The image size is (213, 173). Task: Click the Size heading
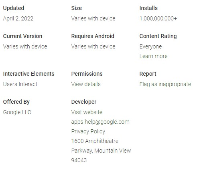77,8
